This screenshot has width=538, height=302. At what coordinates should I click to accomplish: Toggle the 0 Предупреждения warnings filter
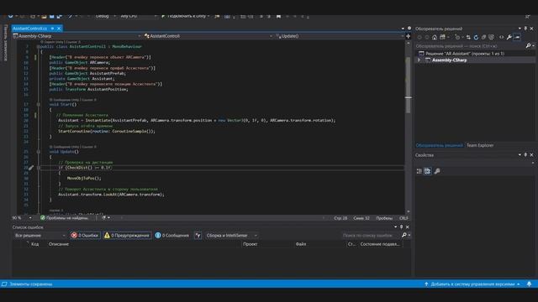coord(127,236)
